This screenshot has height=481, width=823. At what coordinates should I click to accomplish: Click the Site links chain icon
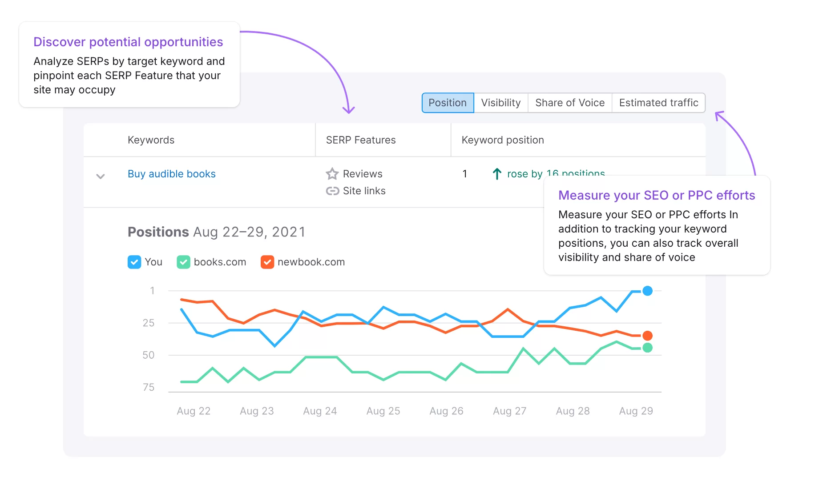pyautogui.click(x=332, y=191)
